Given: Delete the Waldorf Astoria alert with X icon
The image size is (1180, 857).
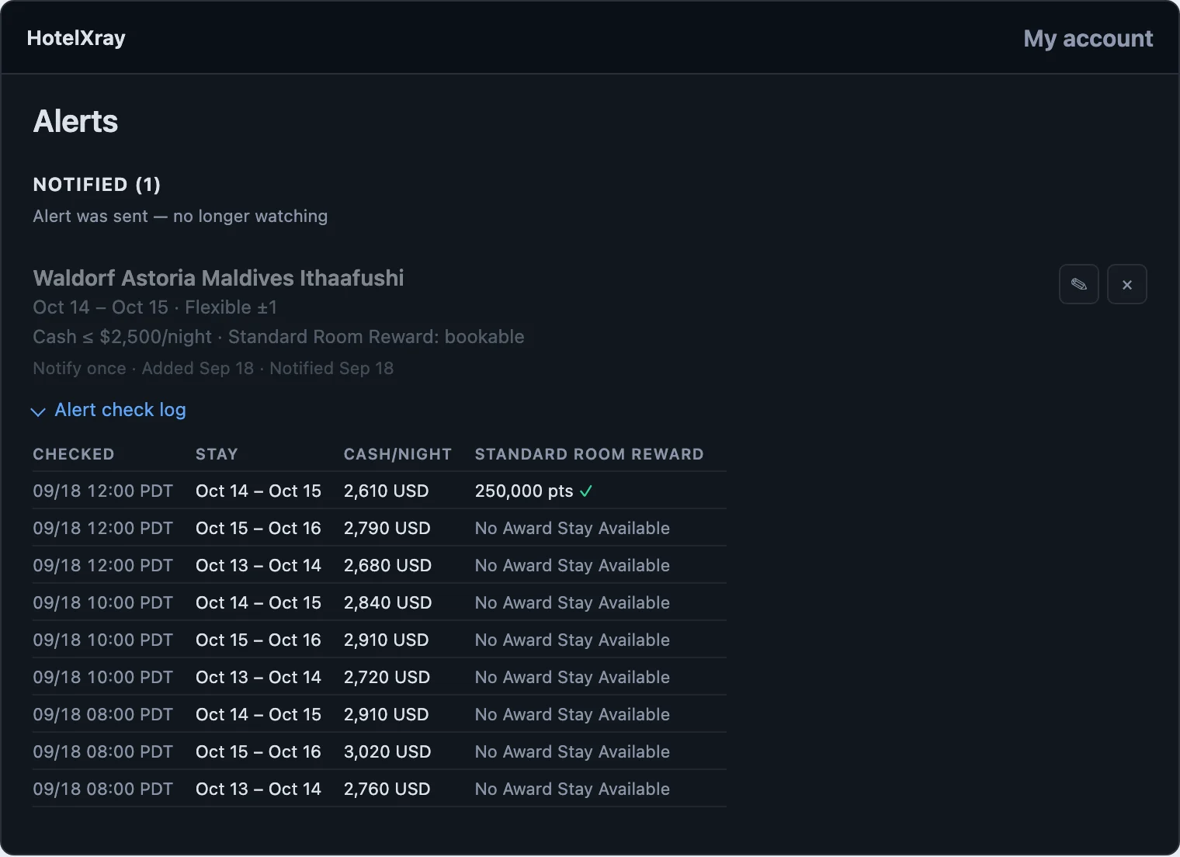Looking at the screenshot, I should (1127, 284).
